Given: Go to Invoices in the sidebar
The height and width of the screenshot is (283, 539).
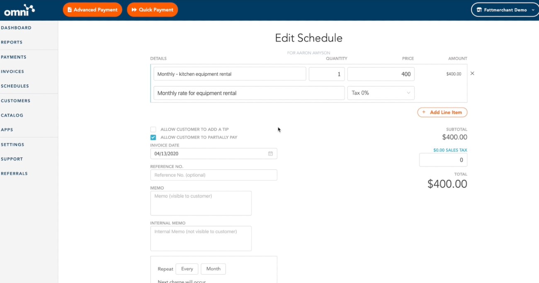Looking at the screenshot, I should (12, 71).
